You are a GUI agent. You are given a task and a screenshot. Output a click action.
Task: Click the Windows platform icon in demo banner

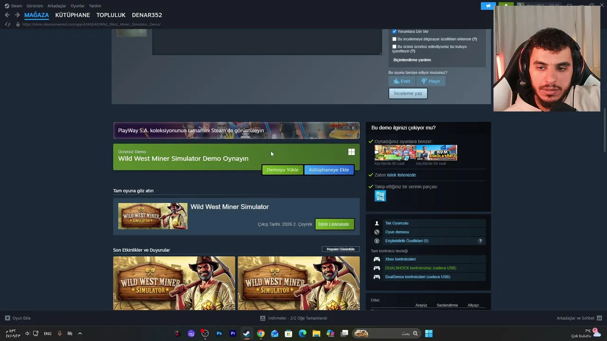coord(351,152)
